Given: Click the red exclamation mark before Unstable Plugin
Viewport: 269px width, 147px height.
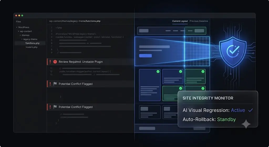Looking at the screenshot, I should coord(50,62).
